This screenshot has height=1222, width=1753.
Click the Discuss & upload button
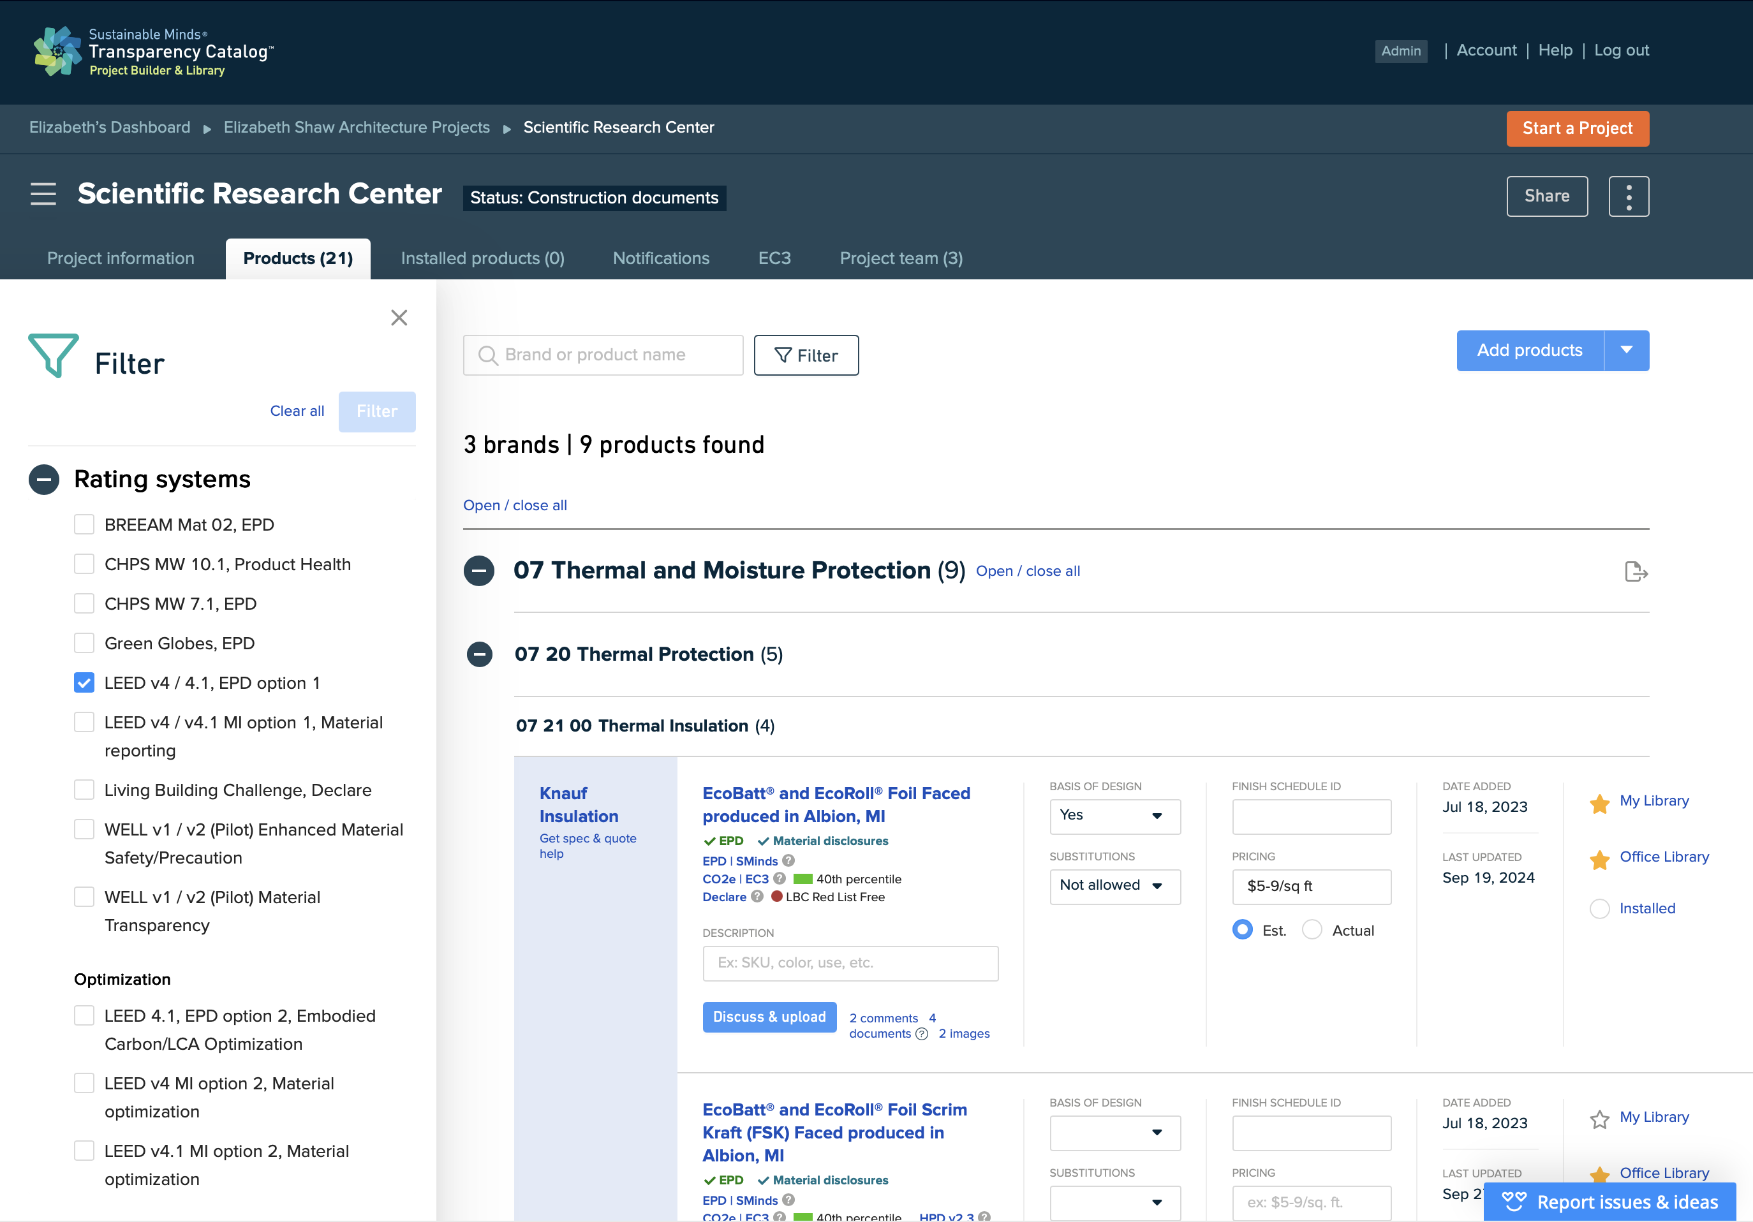[769, 1017]
